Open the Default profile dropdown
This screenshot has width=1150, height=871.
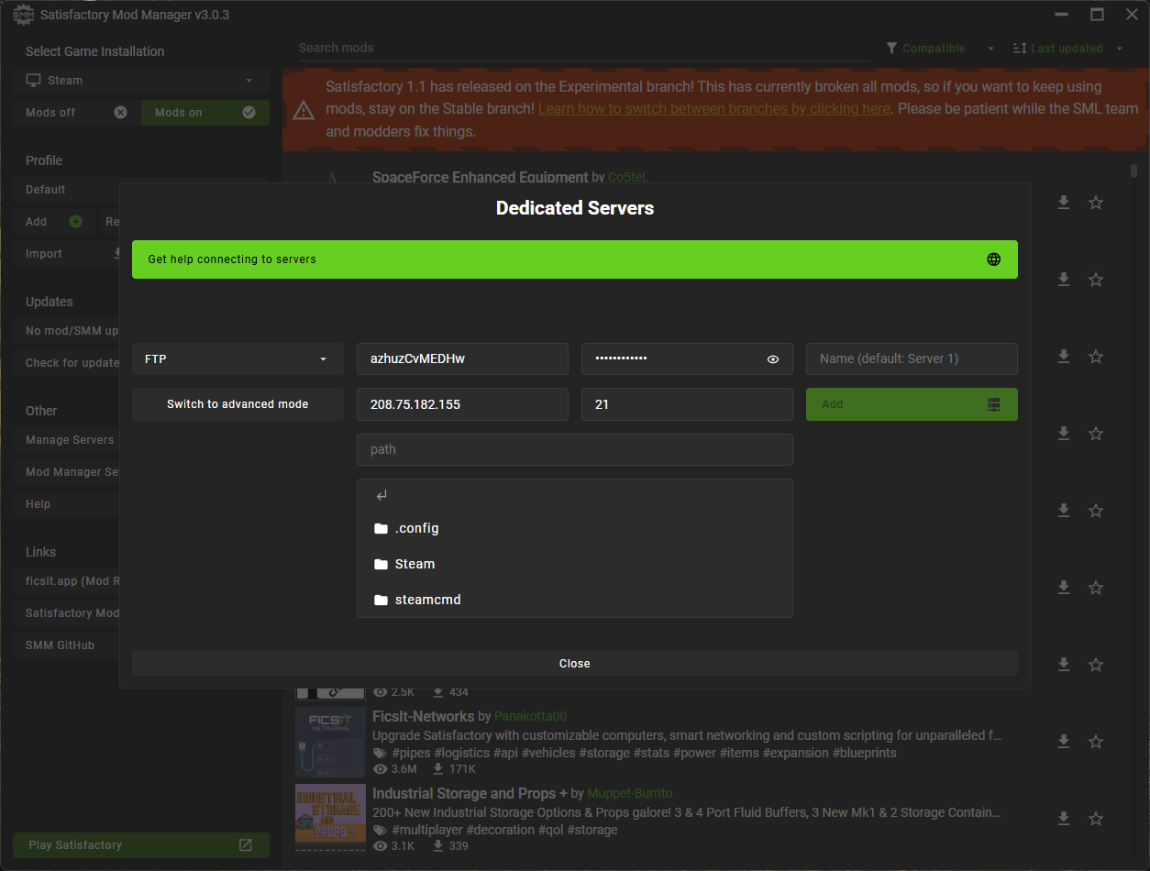(x=66, y=190)
